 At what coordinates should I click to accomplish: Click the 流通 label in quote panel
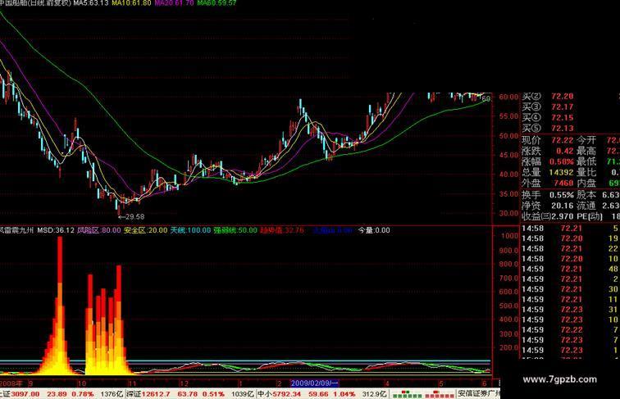pos(586,206)
